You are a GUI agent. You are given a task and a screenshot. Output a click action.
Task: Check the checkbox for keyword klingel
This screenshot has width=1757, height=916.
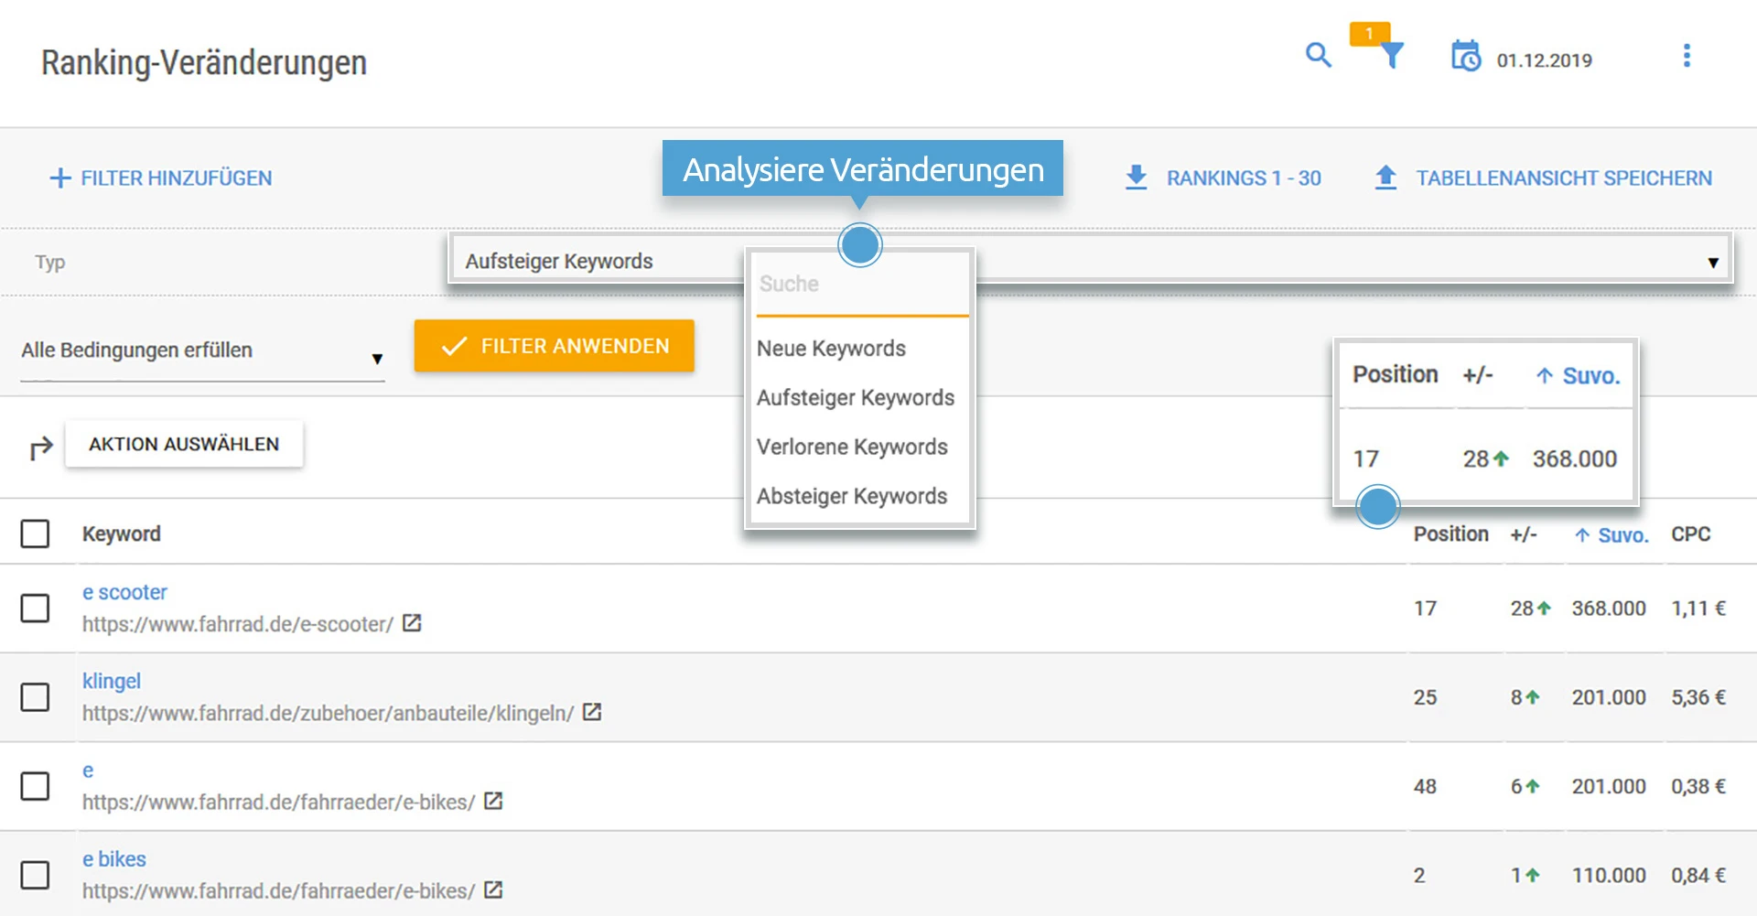[x=36, y=697]
